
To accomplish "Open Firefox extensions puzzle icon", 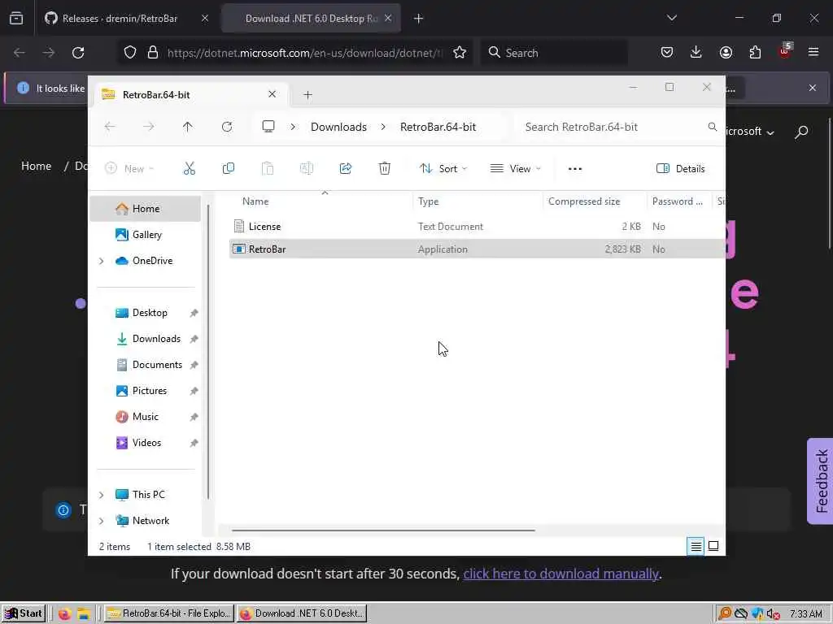I will (x=755, y=52).
